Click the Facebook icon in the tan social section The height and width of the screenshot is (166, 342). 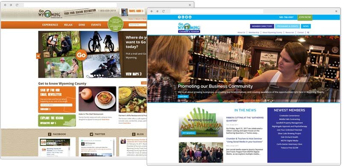(50, 134)
